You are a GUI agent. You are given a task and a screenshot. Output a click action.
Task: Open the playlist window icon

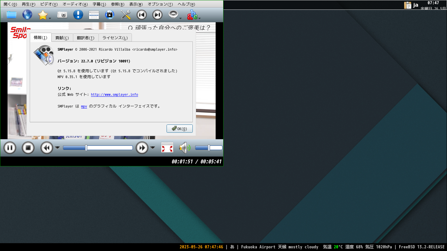point(94,15)
